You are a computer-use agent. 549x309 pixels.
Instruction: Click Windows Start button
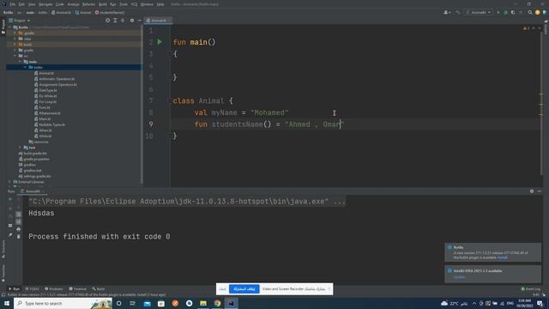[7, 303]
